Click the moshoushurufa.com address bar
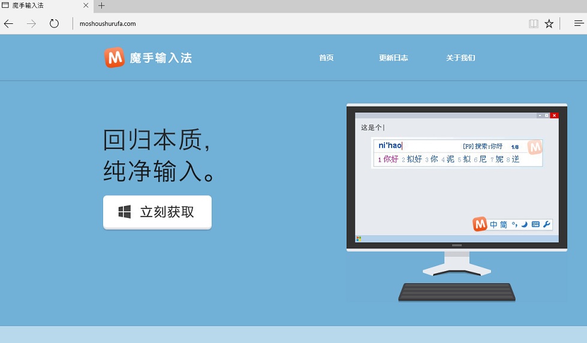Viewport: 587px width, 343px height. click(x=108, y=23)
